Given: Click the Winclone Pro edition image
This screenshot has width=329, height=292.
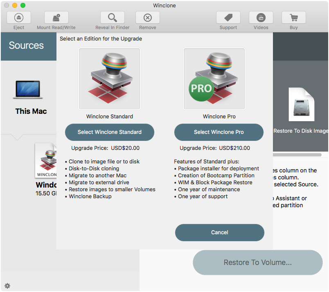Looking at the screenshot, I should (x=214, y=79).
